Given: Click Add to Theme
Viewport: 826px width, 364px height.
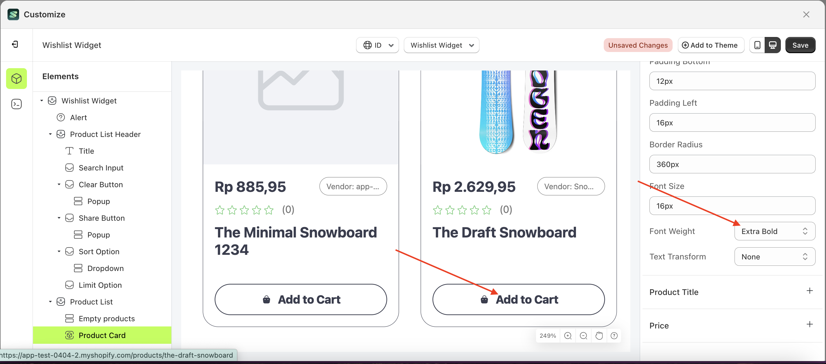Looking at the screenshot, I should coord(711,45).
